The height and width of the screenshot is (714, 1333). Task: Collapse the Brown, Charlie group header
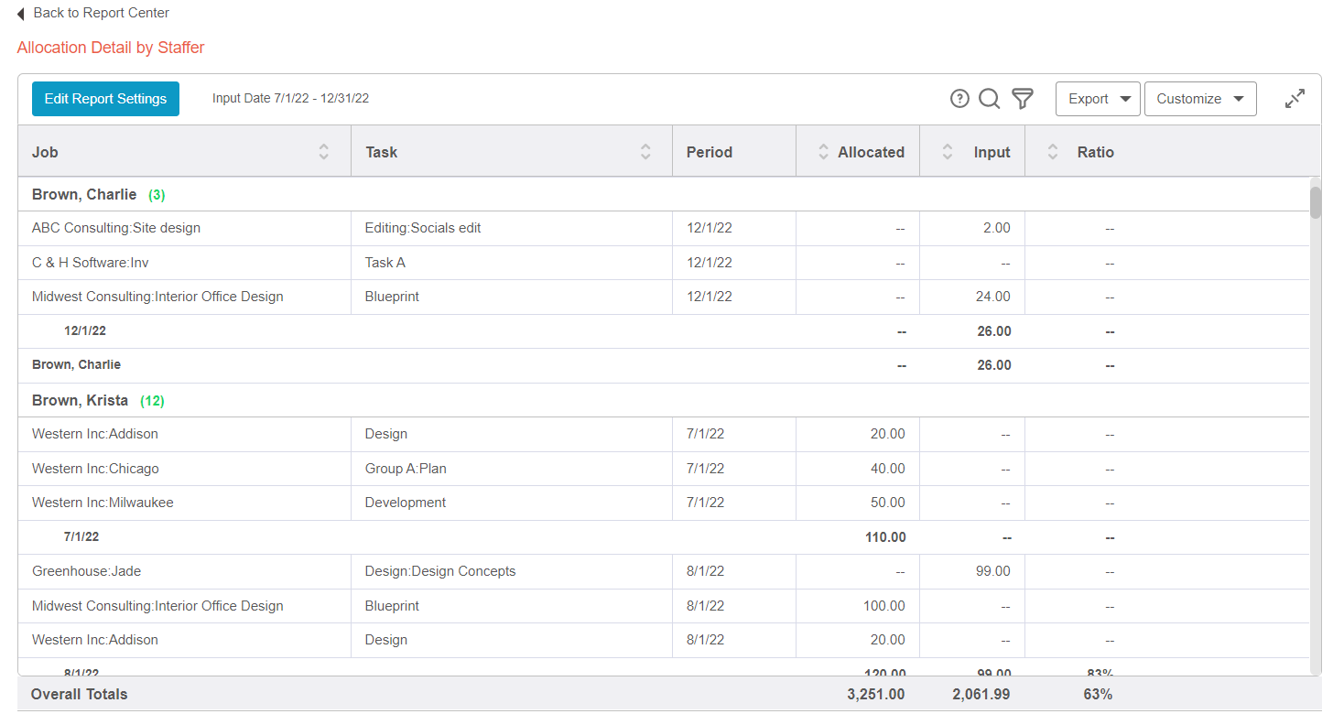pyautogui.click(x=84, y=195)
